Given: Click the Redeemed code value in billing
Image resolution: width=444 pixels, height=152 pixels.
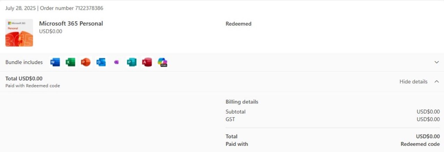Looking at the screenshot, I should (x=420, y=144).
